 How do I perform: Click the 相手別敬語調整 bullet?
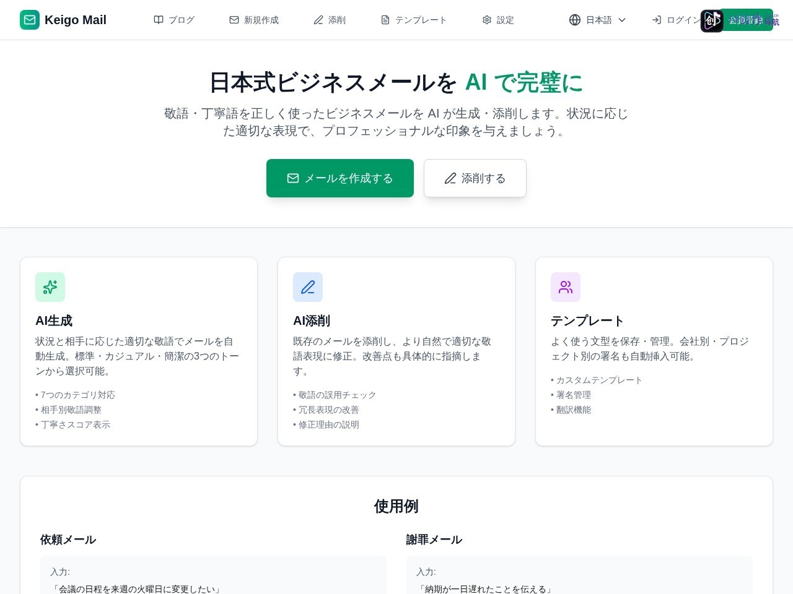(x=68, y=410)
